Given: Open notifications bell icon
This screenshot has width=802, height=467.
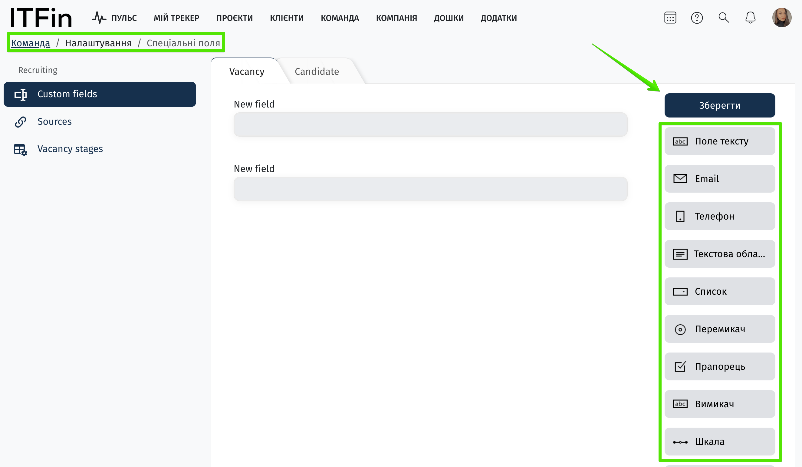Looking at the screenshot, I should [x=751, y=18].
